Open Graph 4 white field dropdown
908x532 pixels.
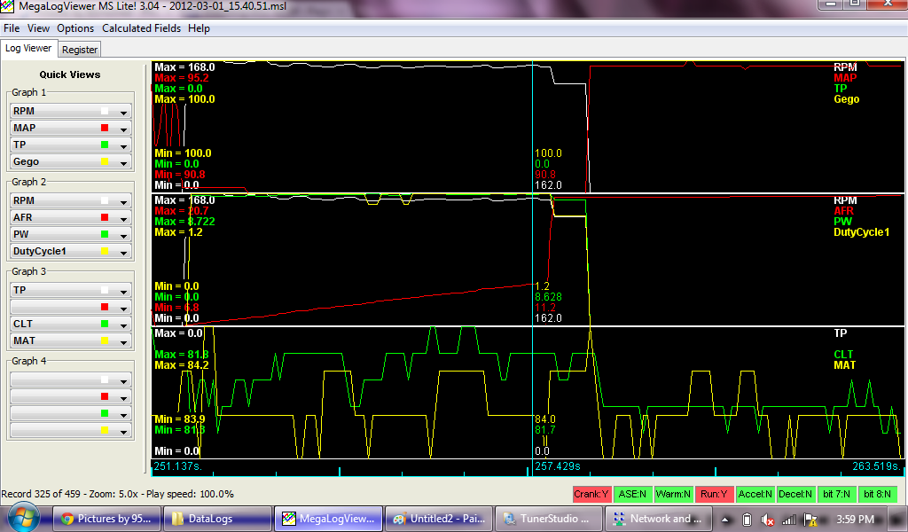[71, 379]
